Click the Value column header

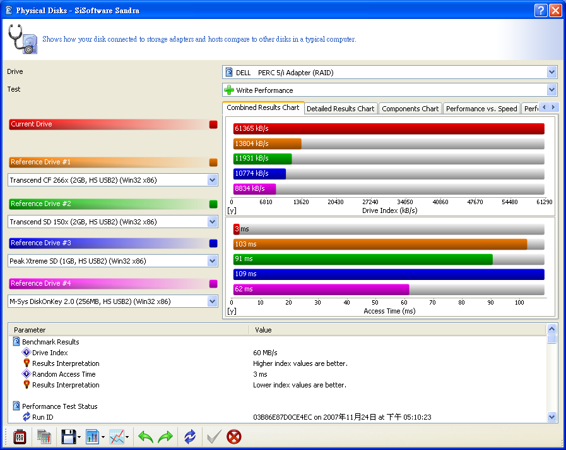pyautogui.click(x=398, y=330)
